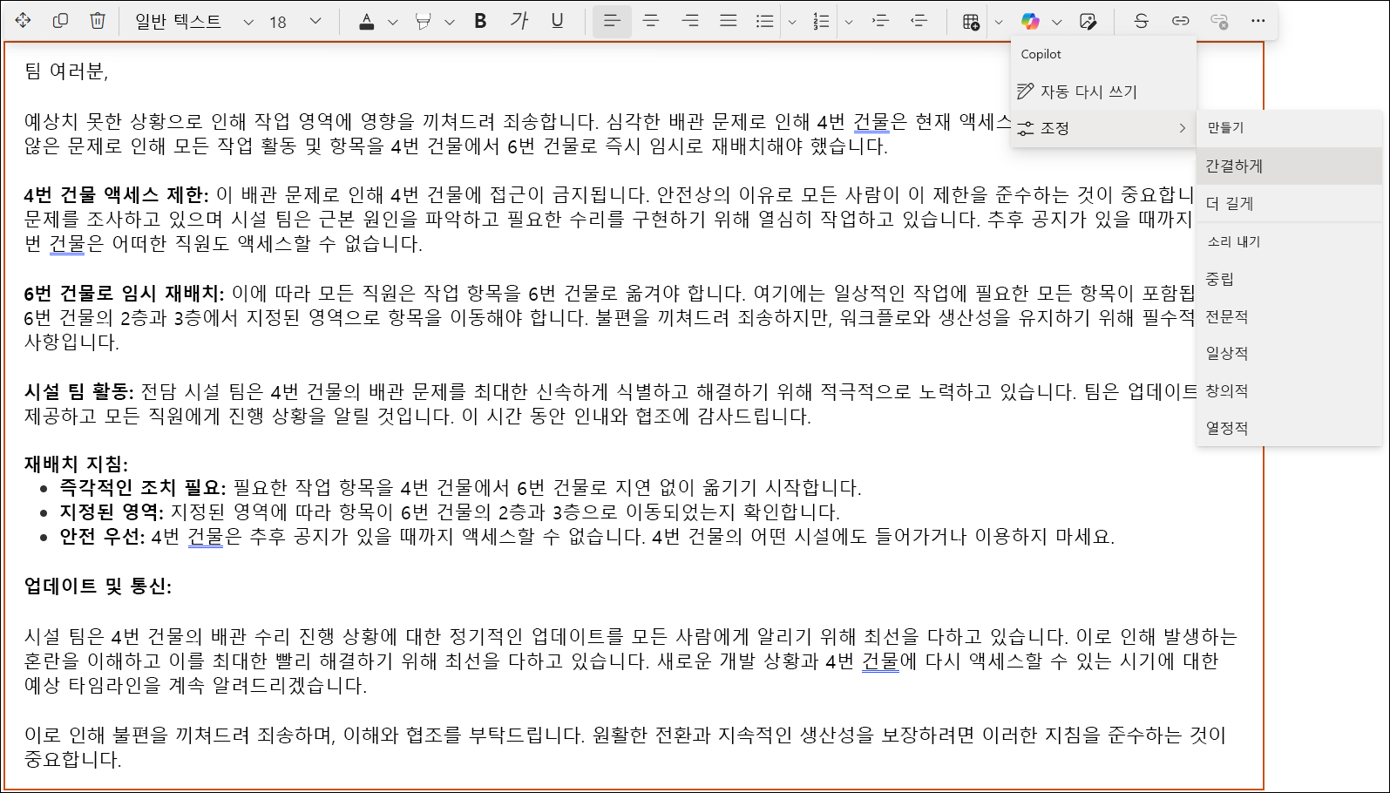The height and width of the screenshot is (793, 1390).
Task: Toggle italic formatting 가
Action: point(519,21)
